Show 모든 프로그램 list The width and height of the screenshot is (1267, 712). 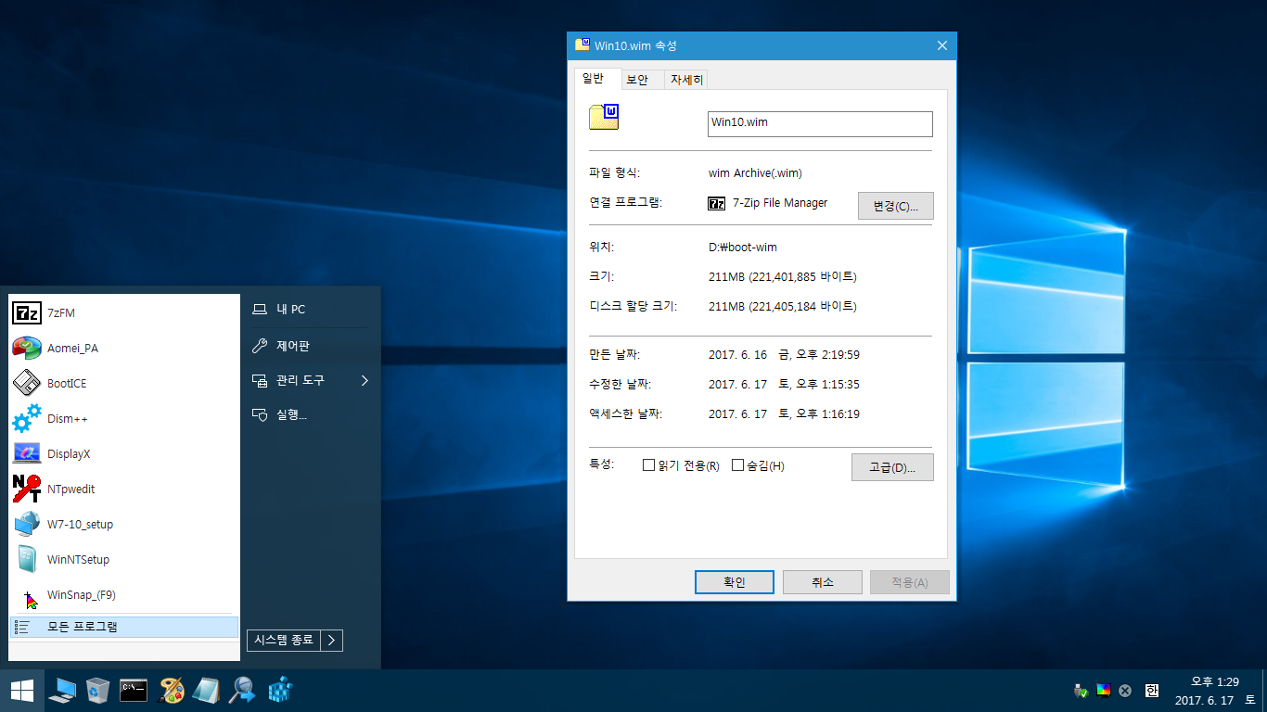click(123, 627)
